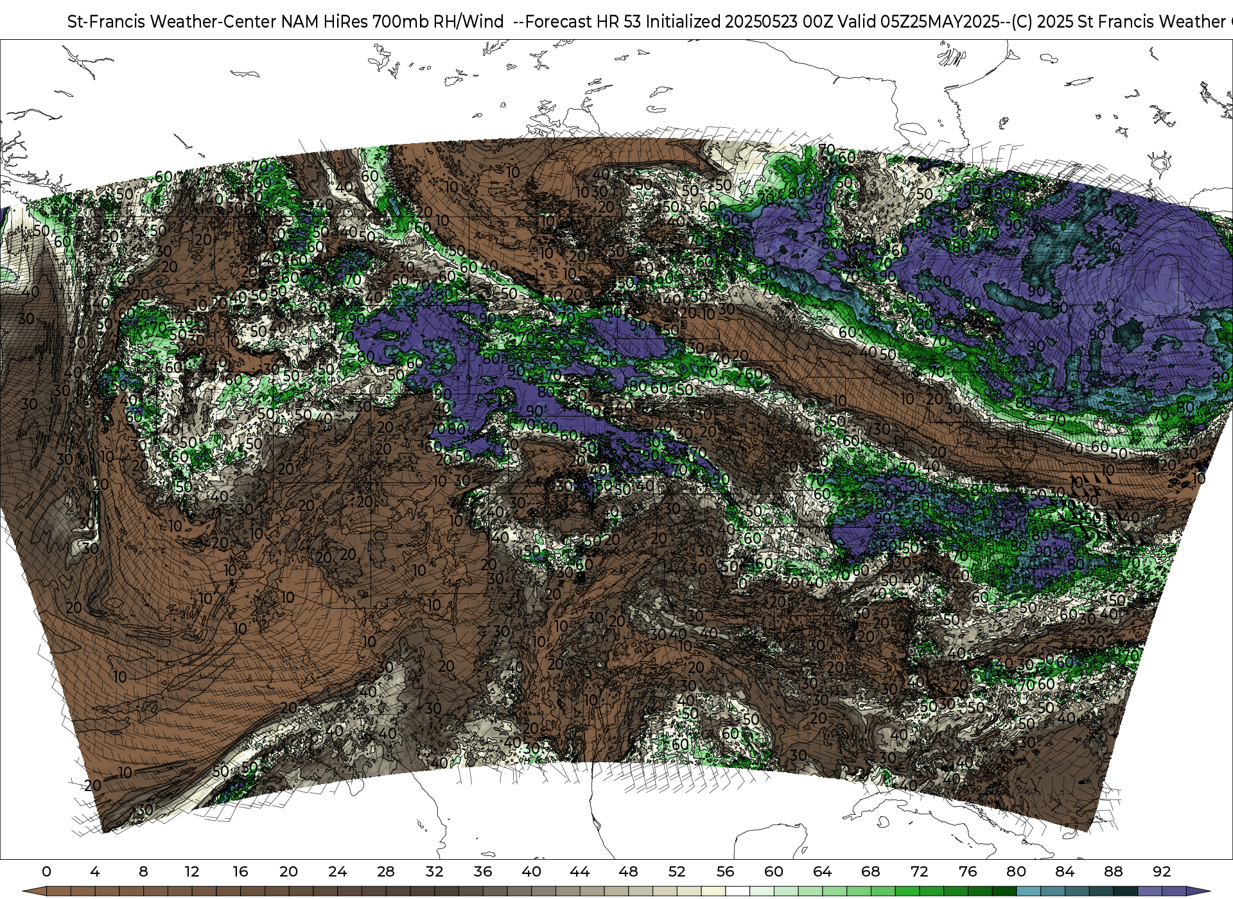Click the colorbar label "64"
Screen dimensions: 1233x899
(x=822, y=871)
